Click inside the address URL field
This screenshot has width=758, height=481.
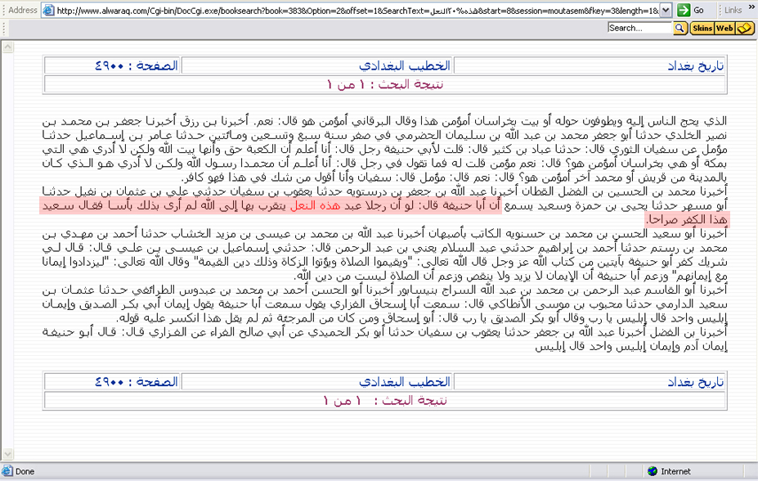(x=357, y=10)
